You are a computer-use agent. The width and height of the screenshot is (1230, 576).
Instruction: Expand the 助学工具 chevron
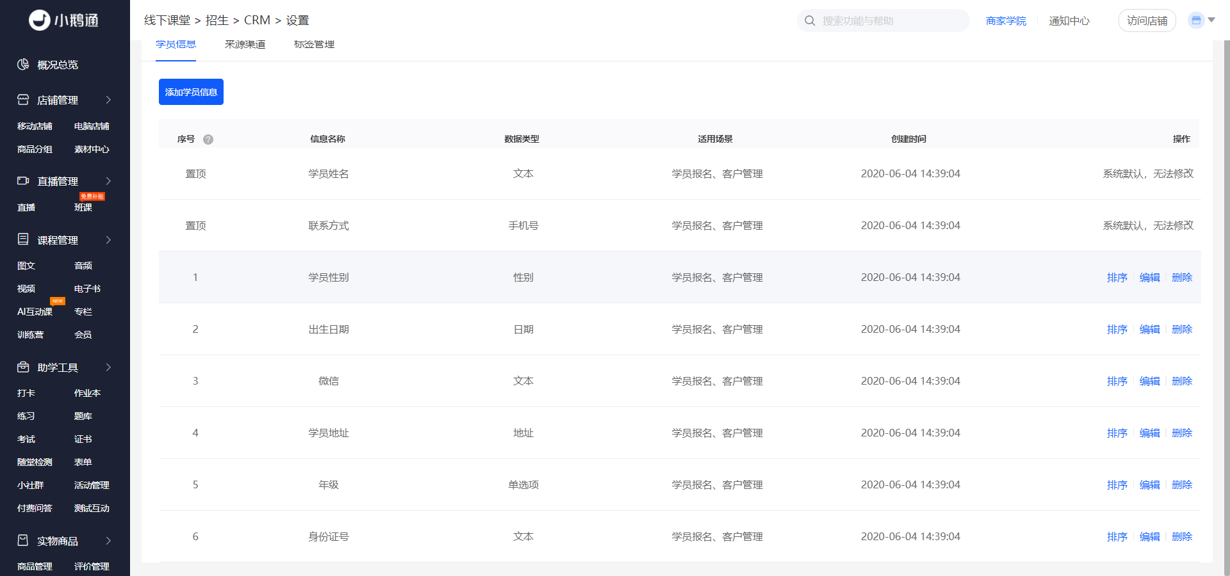(x=108, y=367)
